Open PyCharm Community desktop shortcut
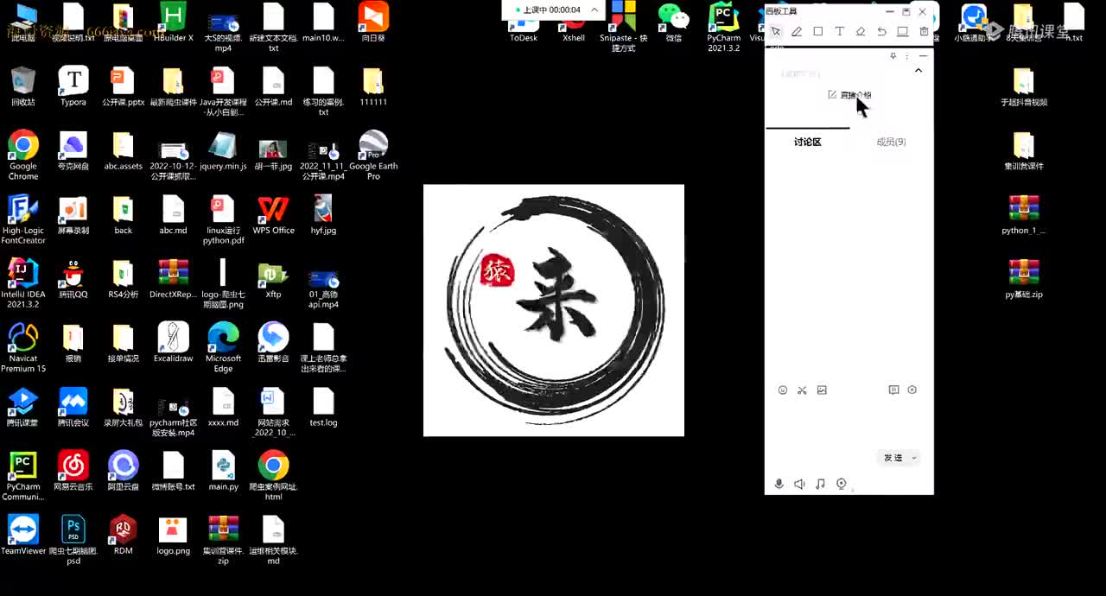Image resolution: width=1106 pixels, height=596 pixels. coord(23,476)
